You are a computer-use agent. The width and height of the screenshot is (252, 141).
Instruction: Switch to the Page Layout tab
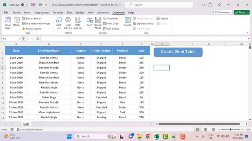[42, 13]
